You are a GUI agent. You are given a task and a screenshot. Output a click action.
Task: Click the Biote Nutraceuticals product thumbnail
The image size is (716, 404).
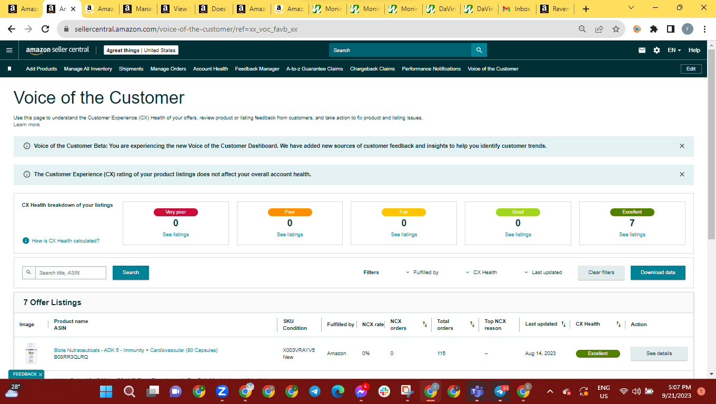[x=32, y=353]
